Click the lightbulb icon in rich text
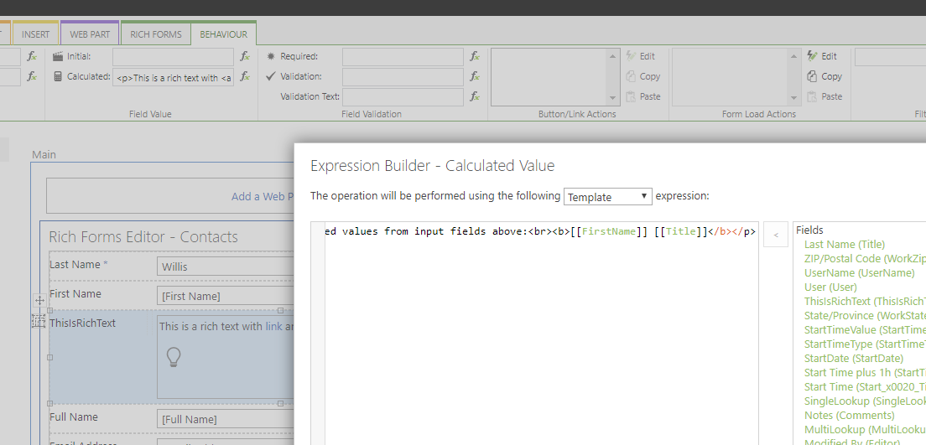This screenshot has height=445, width=926. coord(173,357)
